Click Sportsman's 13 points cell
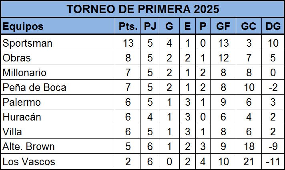 [x=128, y=43]
